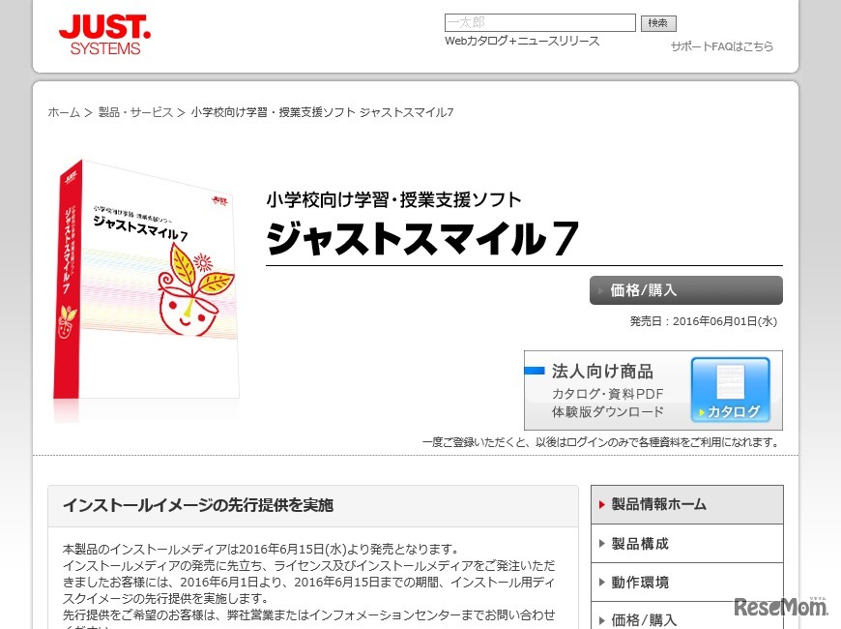
Task: Click the arrow beside 動作環境
Action: click(x=602, y=582)
